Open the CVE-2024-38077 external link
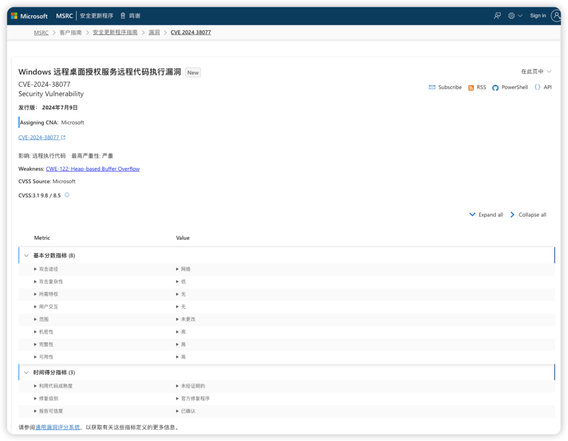The height and width of the screenshot is (441, 568). [42, 137]
